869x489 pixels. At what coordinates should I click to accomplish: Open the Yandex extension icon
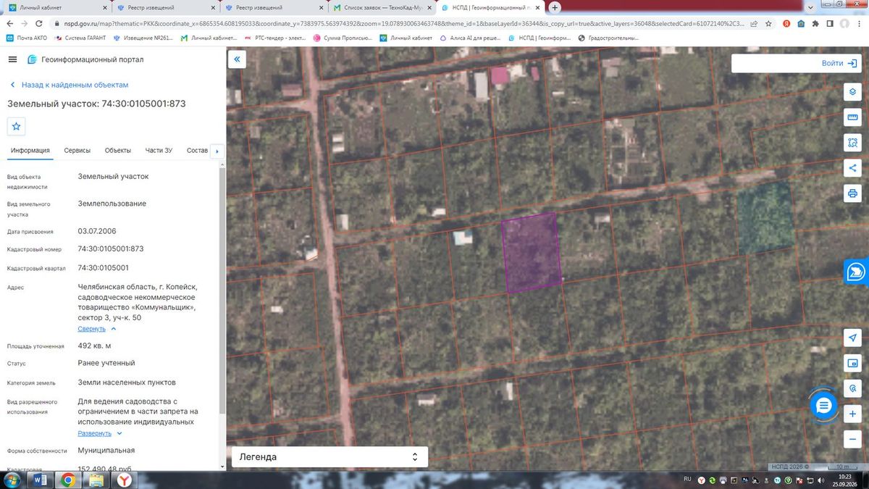pos(787,23)
